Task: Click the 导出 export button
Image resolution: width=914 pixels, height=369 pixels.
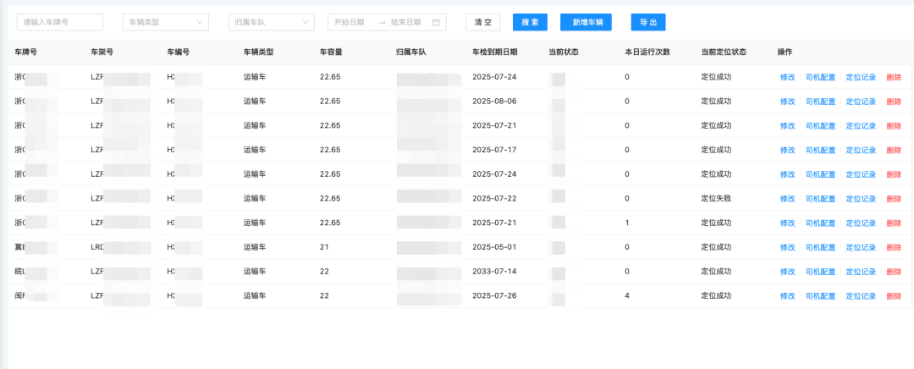Action: tap(648, 22)
